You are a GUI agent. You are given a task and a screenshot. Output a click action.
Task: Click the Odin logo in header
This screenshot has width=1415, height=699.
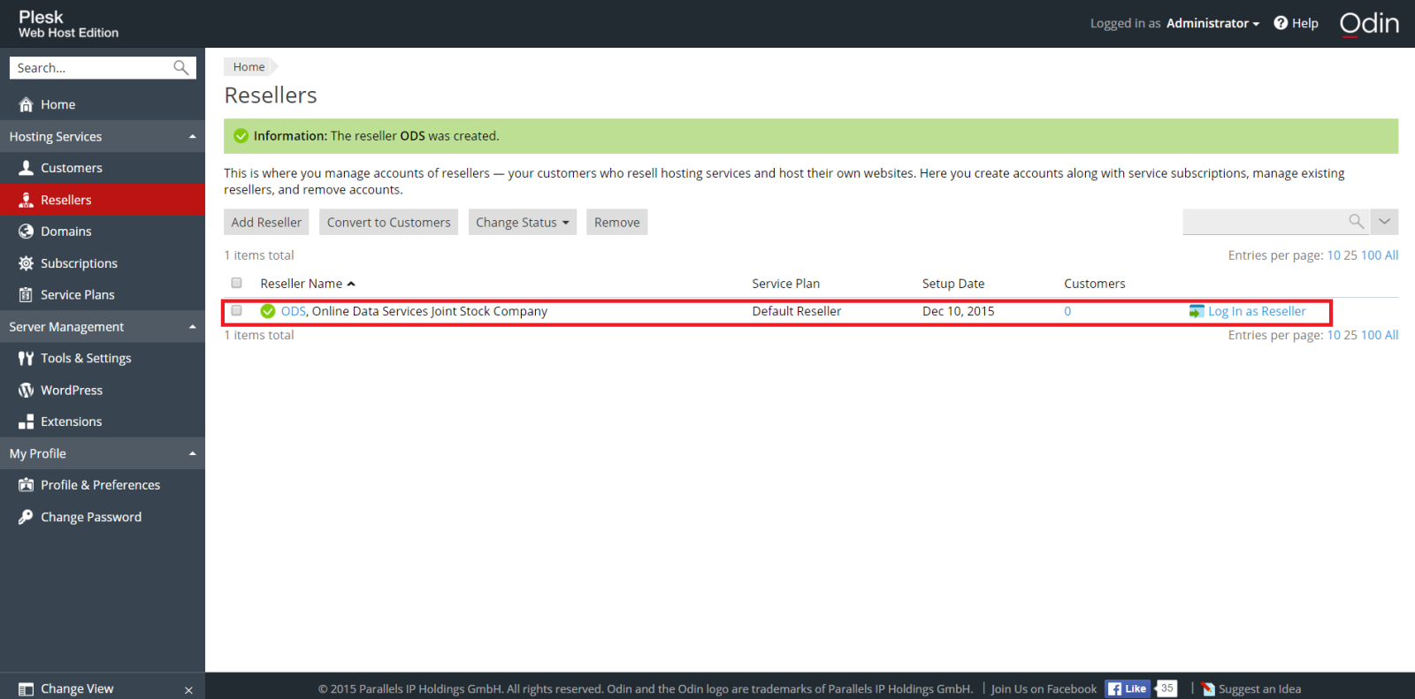(x=1369, y=24)
